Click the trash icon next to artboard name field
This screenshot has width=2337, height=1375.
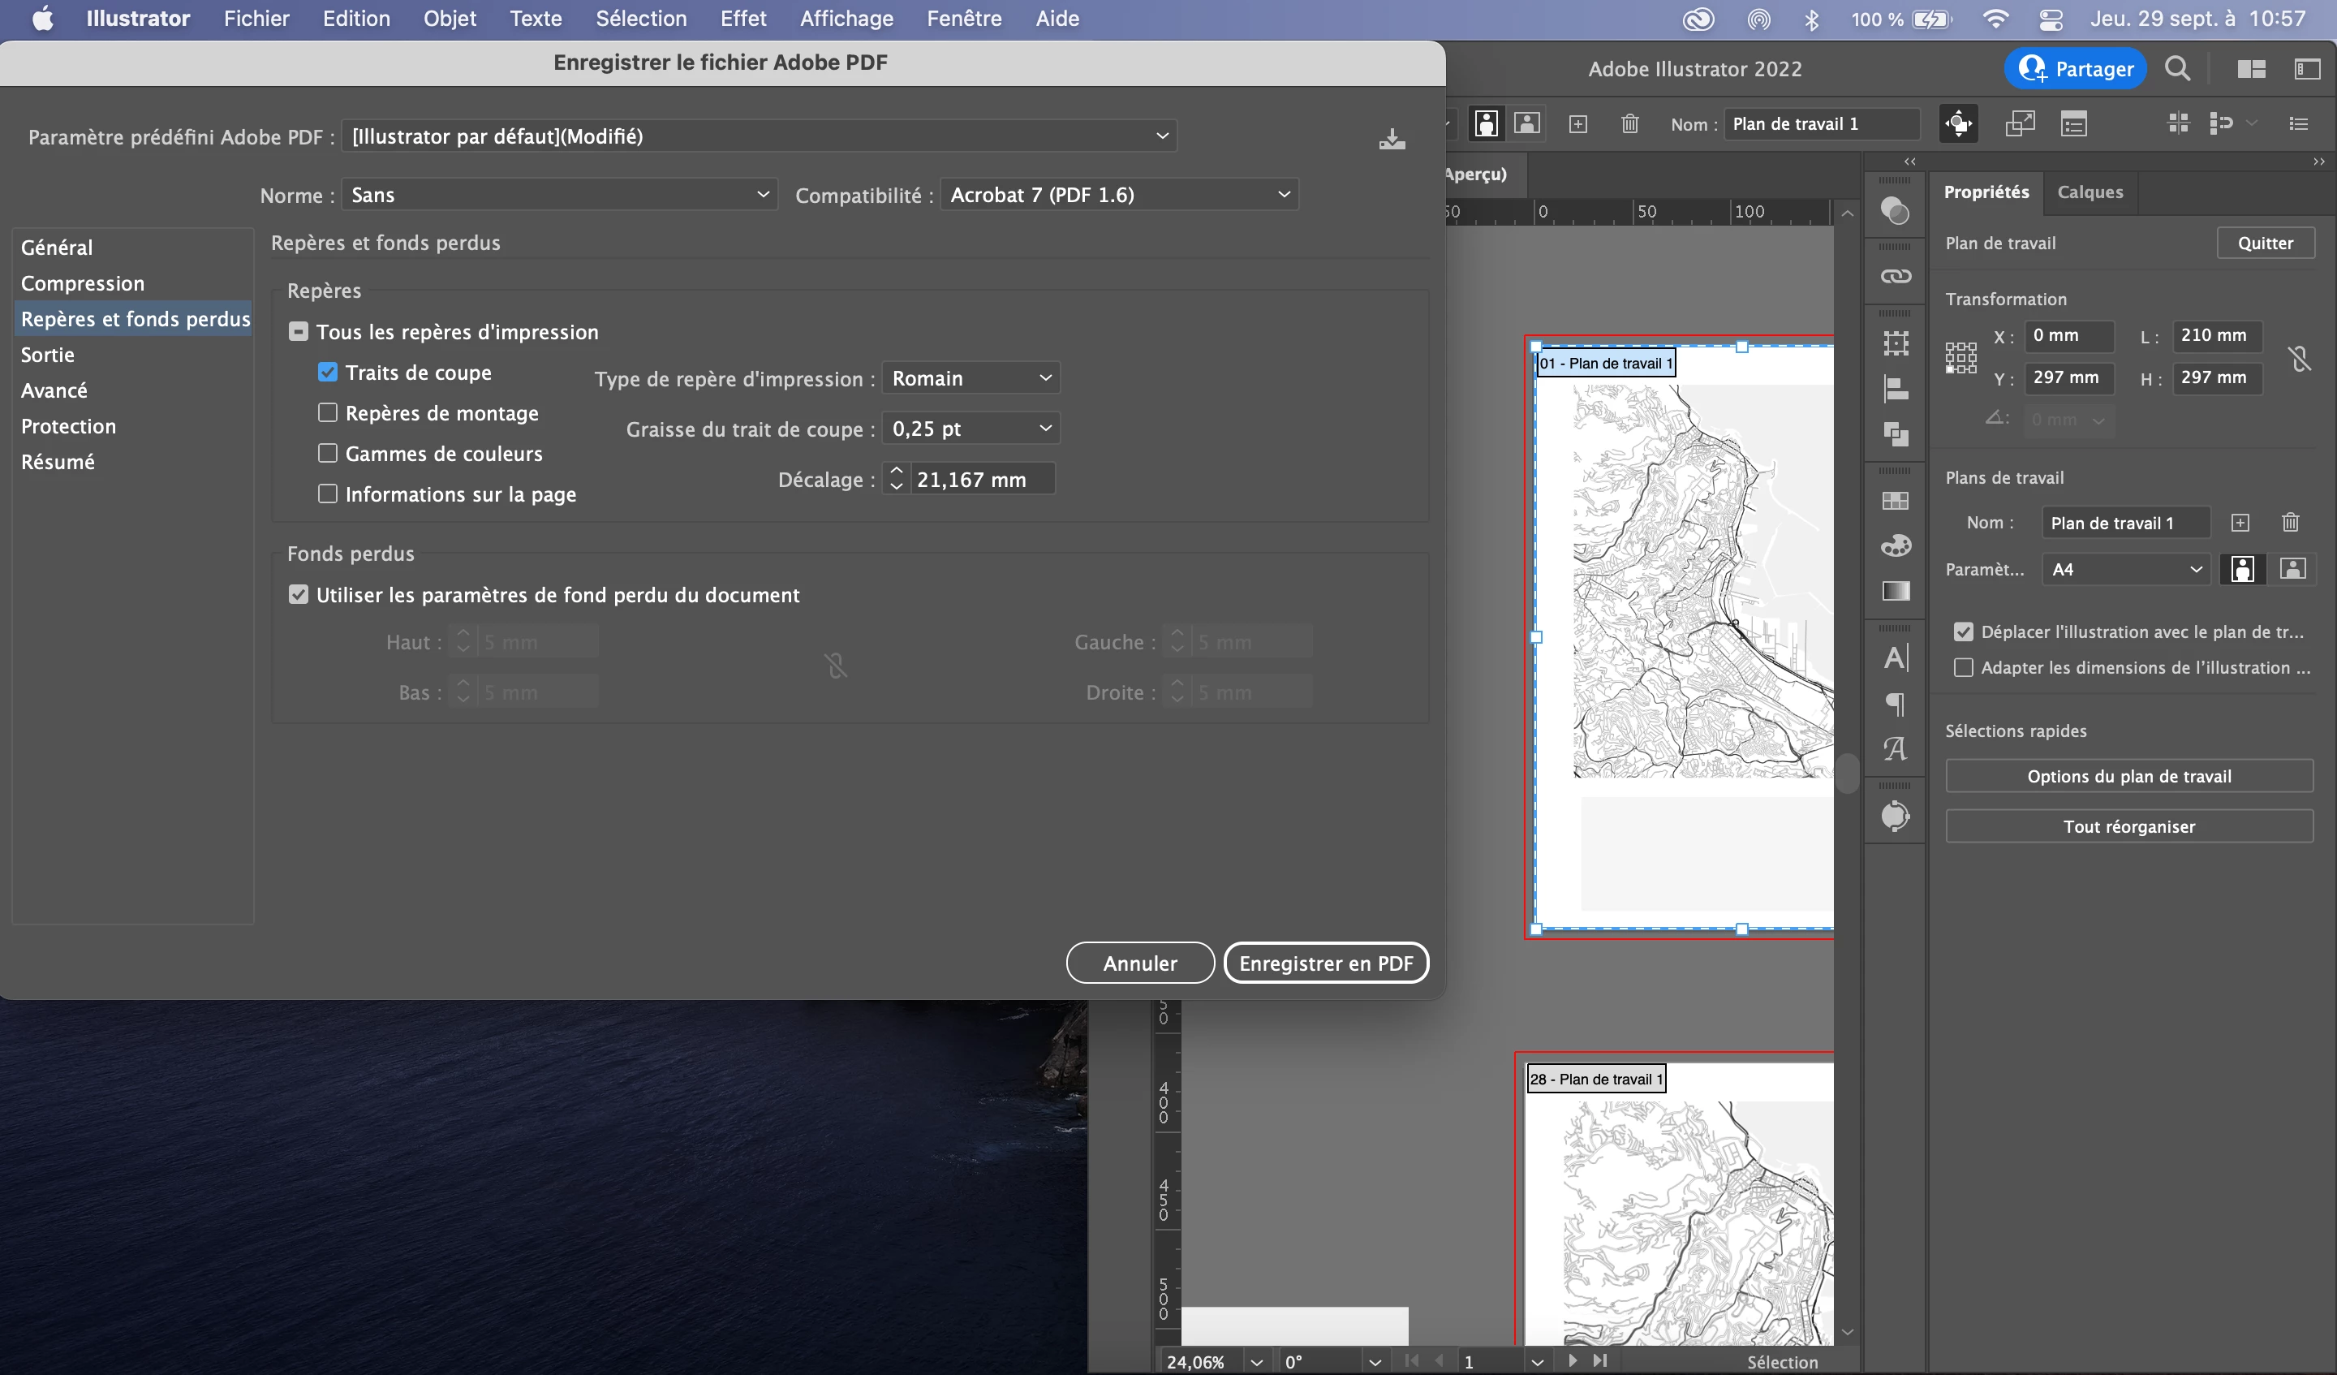[x=2290, y=523]
